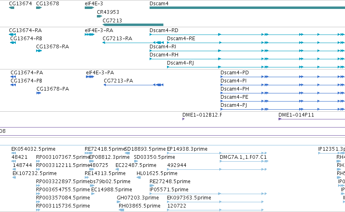Select EST RP003115736.5prime
Screen dimensions: 345x212
point(63,206)
